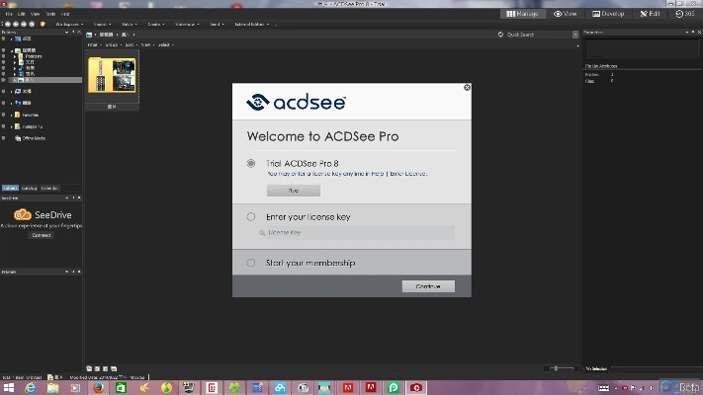Click the SeeDrive Connect button

[x=42, y=235]
